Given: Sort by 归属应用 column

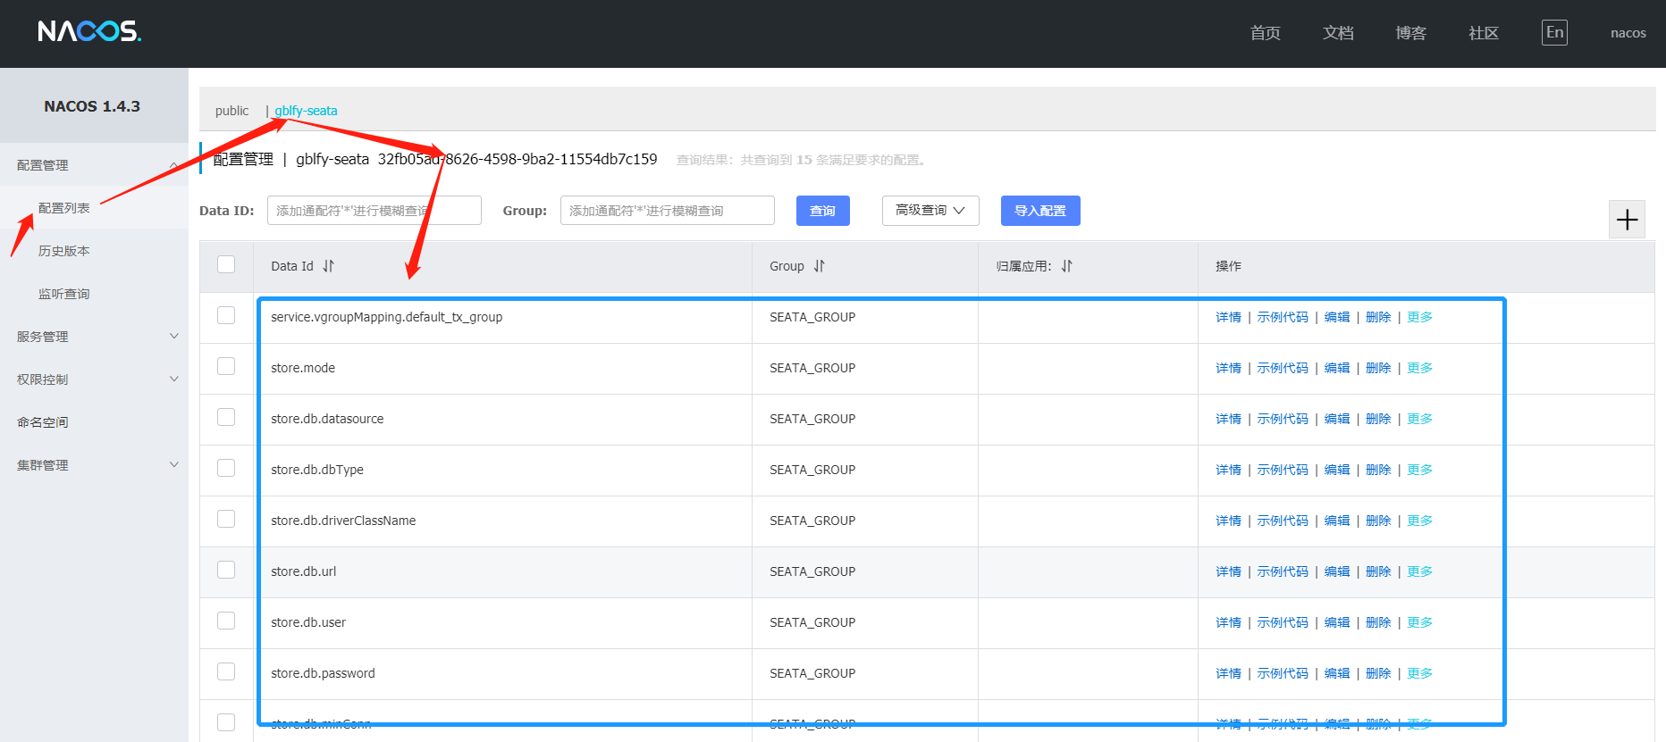Looking at the screenshot, I should (x=1066, y=266).
